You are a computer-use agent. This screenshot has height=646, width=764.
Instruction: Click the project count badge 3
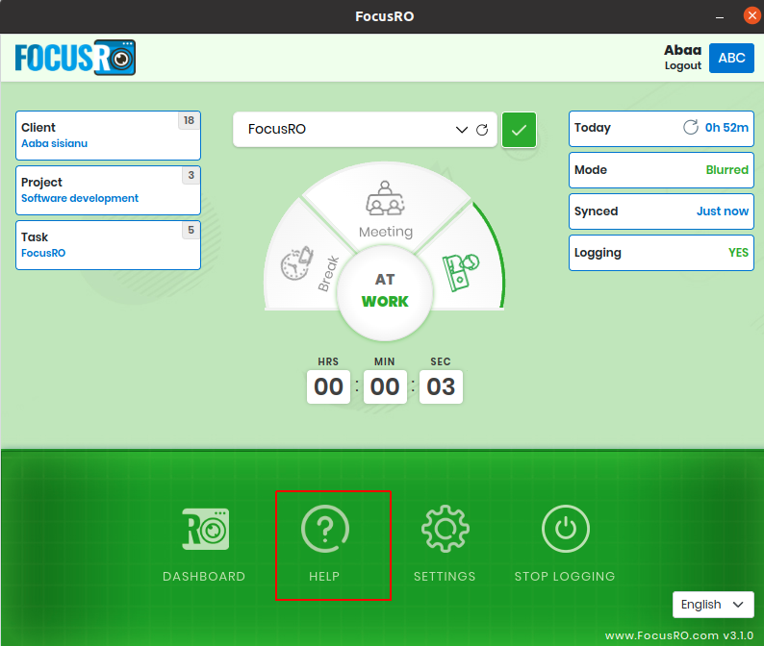point(191,175)
